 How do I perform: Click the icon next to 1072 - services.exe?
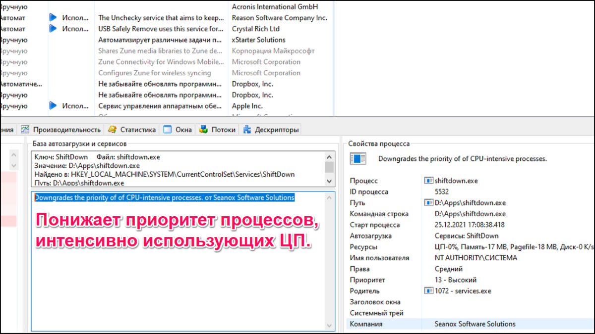(x=428, y=291)
